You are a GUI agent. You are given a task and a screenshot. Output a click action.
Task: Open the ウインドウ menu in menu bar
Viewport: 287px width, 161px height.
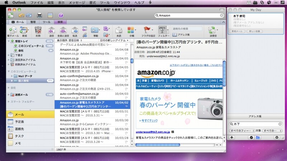click(122, 3)
